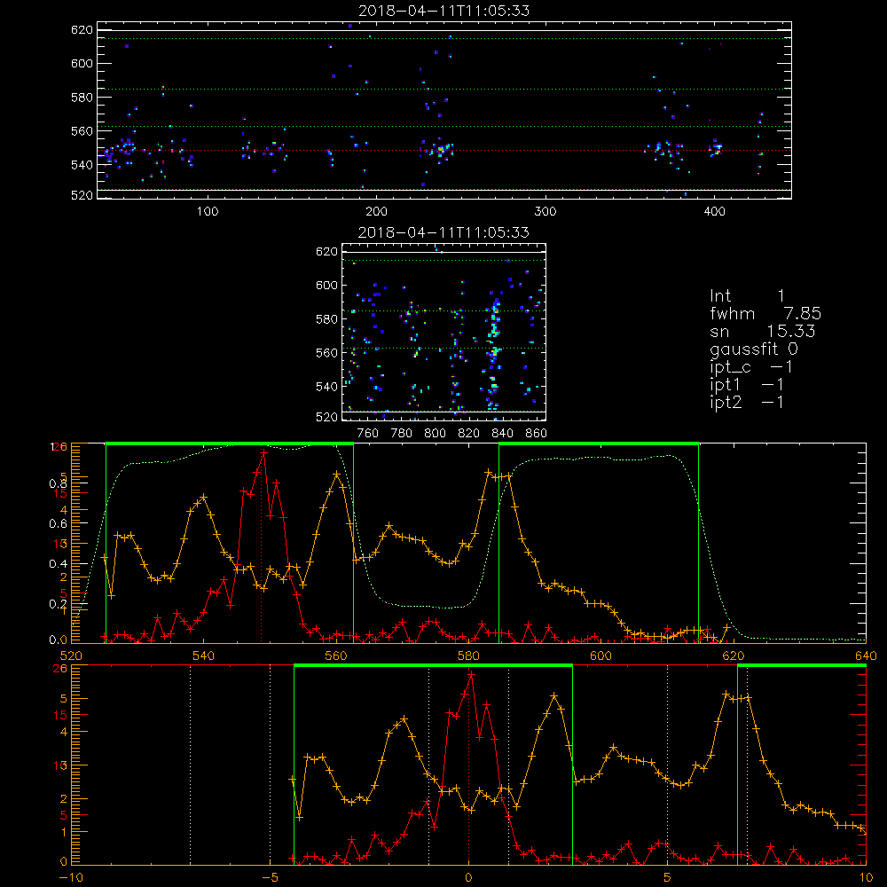Click y-axis label 560 in middle plot
Image resolution: width=887 pixels, height=887 pixels.
pyautogui.click(x=326, y=352)
